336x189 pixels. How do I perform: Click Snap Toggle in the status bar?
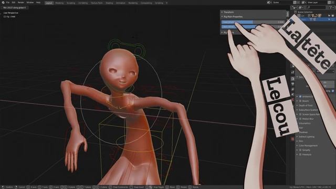tap(158, 187)
